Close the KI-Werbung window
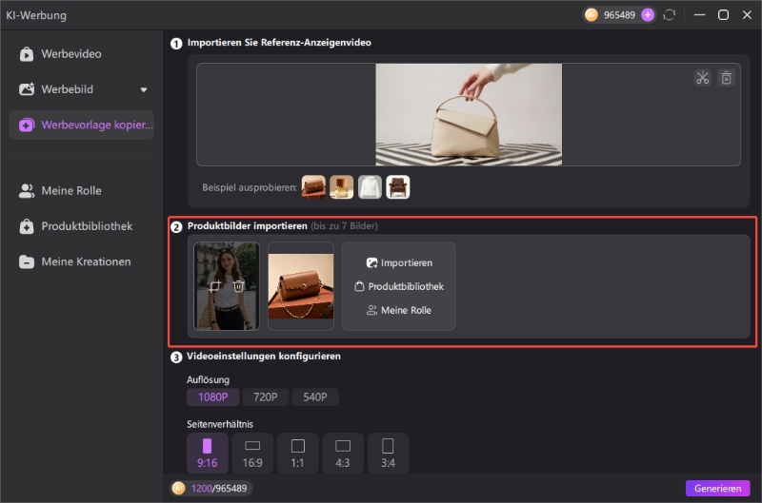 click(748, 15)
